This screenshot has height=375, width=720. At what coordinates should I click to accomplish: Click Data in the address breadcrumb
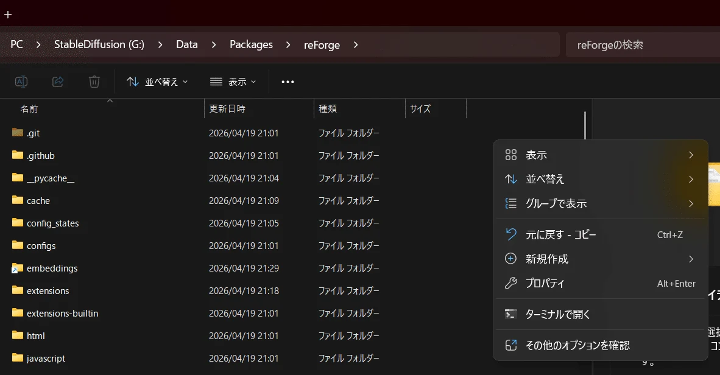tap(187, 44)
